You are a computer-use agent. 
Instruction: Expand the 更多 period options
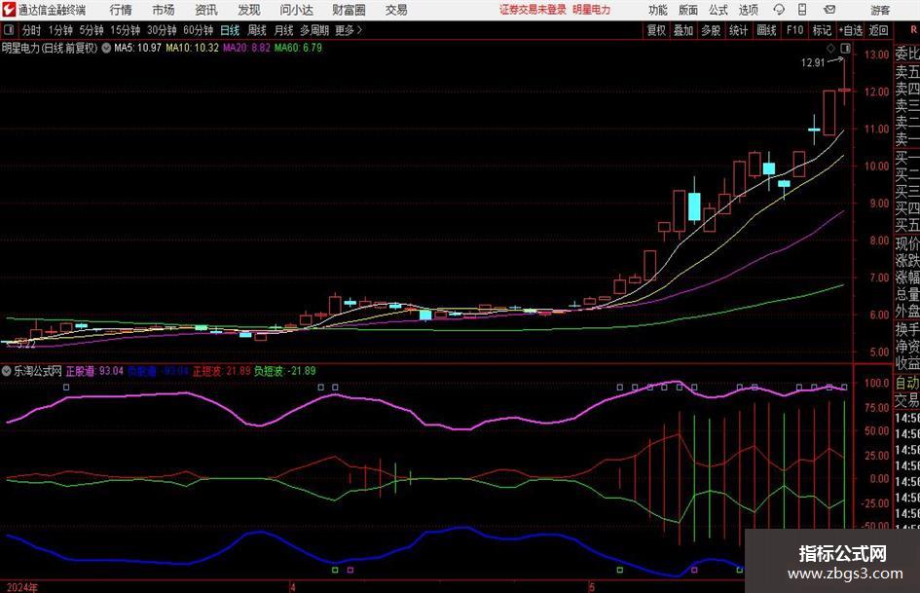349,30
